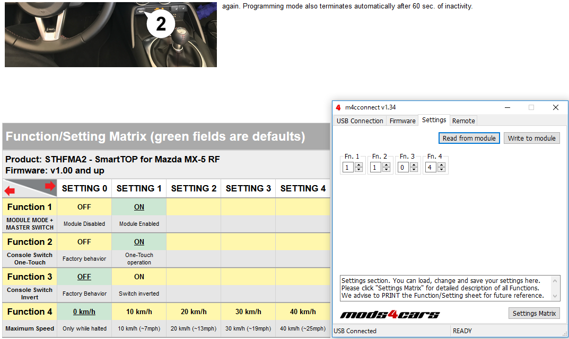Click the m4cconnect red app icon in title bar
Image resolution: width=569 pixels, height=339 pixels.
coord(338,107)
